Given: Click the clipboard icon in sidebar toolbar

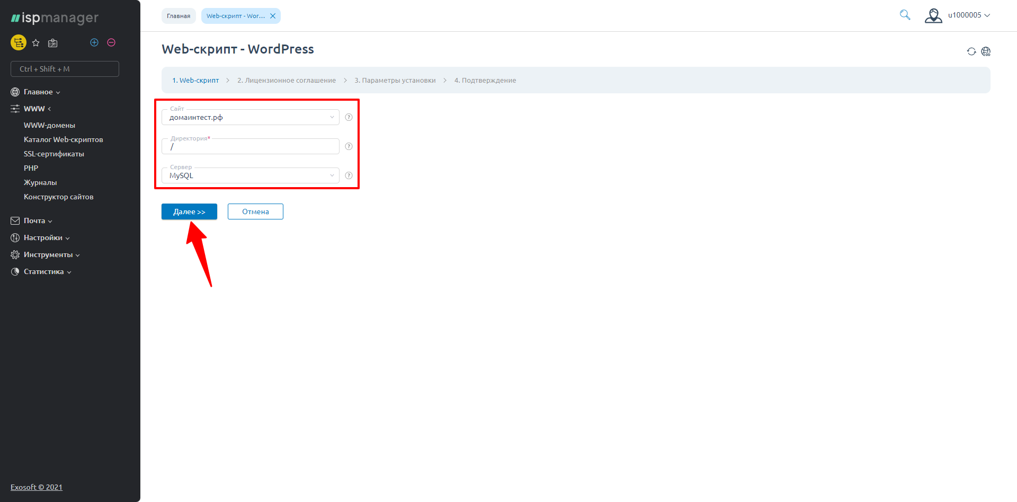Looking at the screenshot, I should [52, 43].
